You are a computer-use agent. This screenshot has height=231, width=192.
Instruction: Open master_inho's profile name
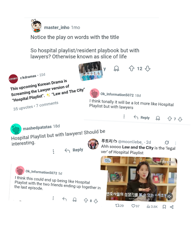tap(57, 27)
